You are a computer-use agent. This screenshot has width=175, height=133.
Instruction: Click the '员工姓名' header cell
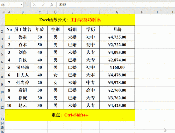23,29
